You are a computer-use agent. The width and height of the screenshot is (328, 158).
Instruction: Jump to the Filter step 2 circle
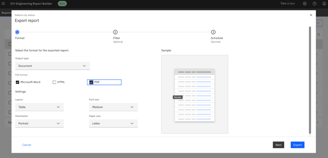[115, 32]
